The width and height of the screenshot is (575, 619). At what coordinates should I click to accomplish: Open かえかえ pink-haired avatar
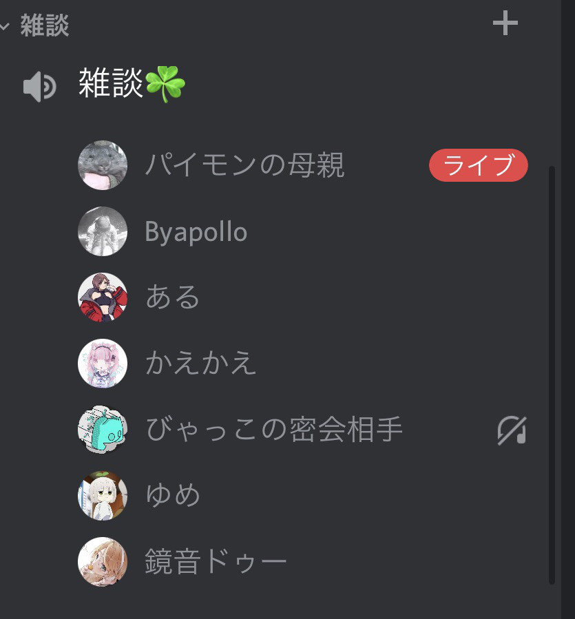[103, 363]
